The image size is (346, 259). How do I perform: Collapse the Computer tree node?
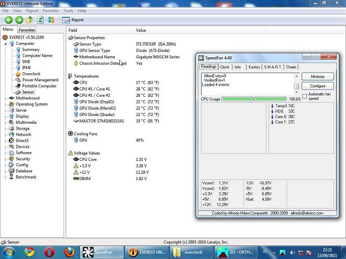point(5,44)
